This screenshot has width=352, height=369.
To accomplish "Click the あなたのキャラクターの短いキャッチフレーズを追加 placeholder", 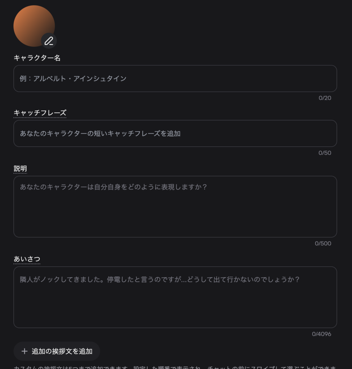I will (x=100, y=134).
